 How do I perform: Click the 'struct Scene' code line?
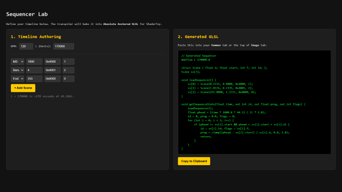pyautogui.click(x=224, y=68)
